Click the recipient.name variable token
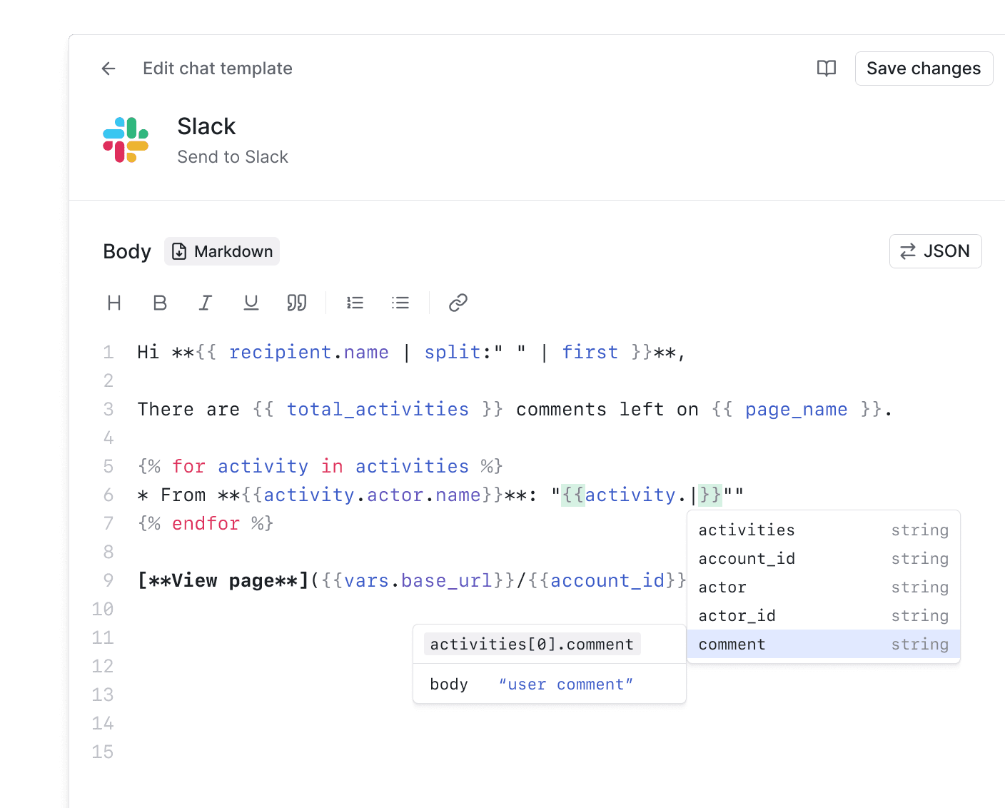This screenshot has width=1005, height=808. [x=309, y=352]
